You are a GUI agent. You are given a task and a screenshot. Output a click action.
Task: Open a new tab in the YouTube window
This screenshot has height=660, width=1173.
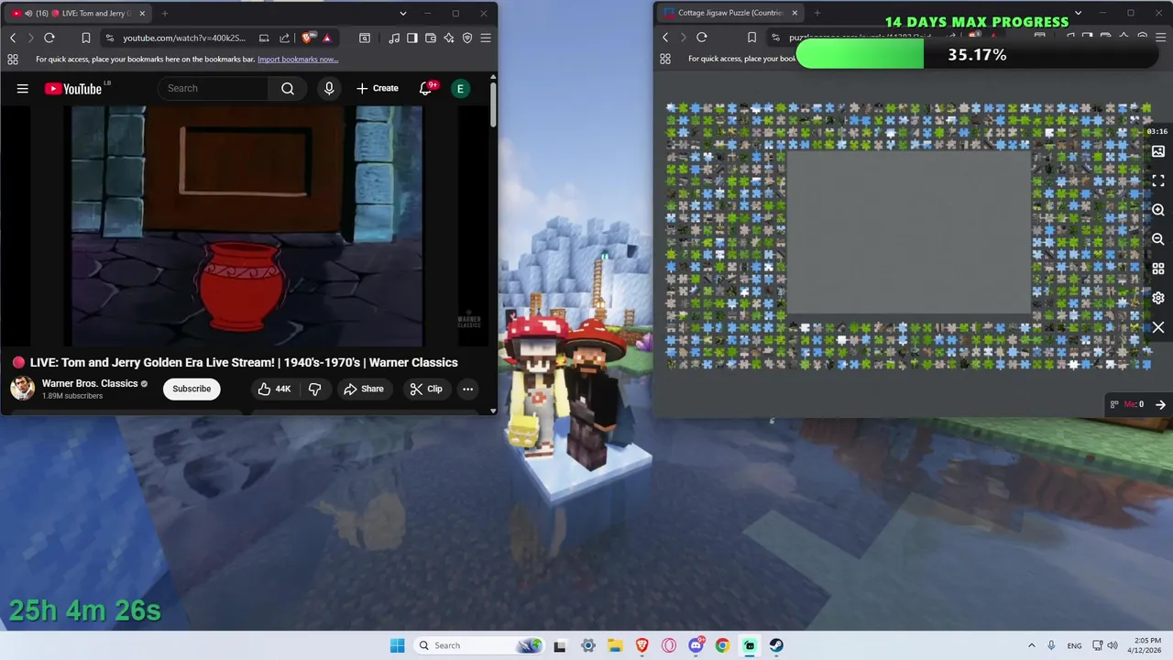point(165,14)
